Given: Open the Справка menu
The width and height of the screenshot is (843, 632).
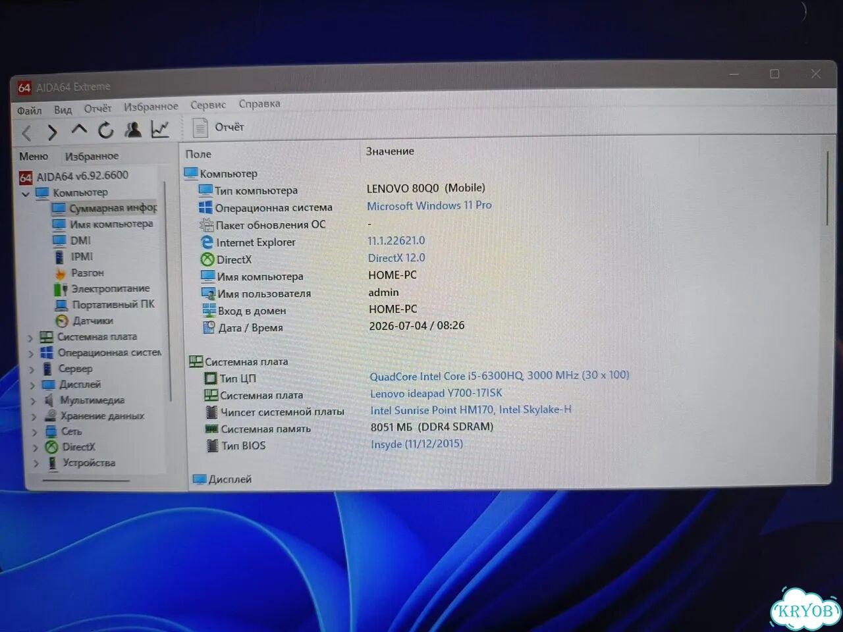Looking at the screenshot, I should click(x=259, y=103).
